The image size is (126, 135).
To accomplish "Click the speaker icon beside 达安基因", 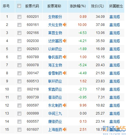I will (65, 41).
